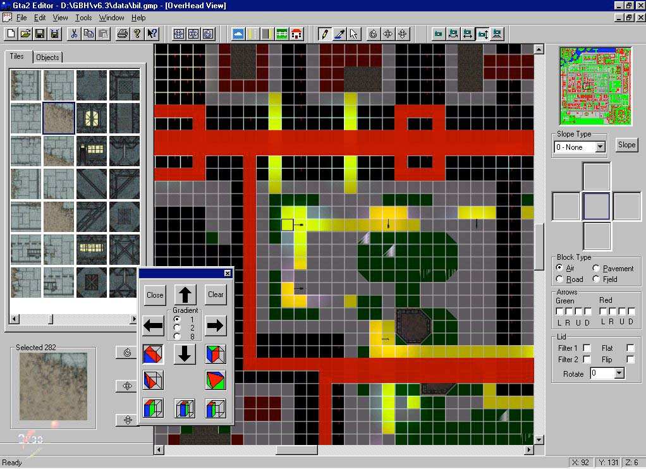This screenshot has width=646, height=469.
Task: Click the rotate icon in the main toolbar
Action: (374, 33)
